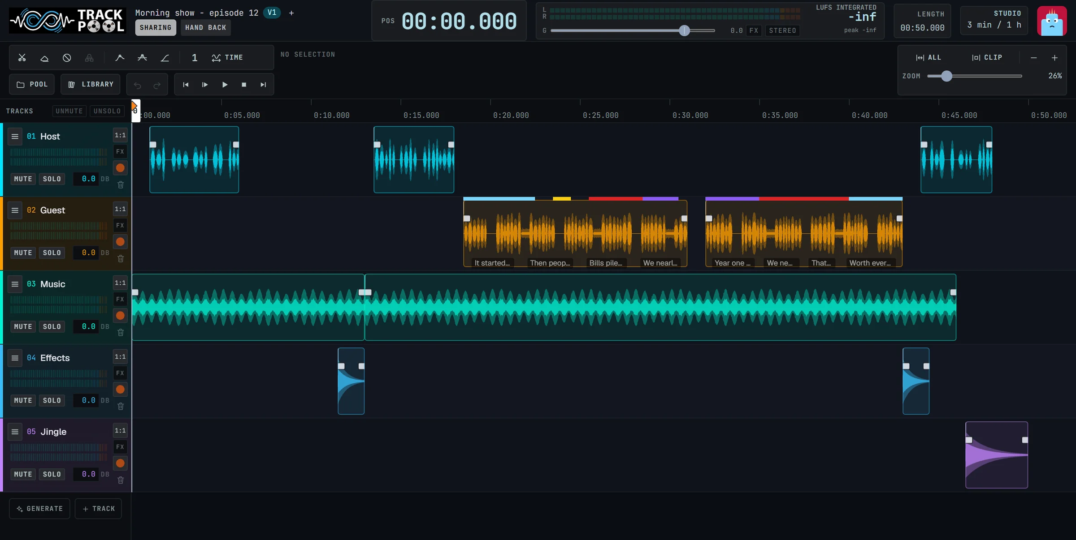Click the redo arrow
1076x540 pixels.
(x=157, y=85)
